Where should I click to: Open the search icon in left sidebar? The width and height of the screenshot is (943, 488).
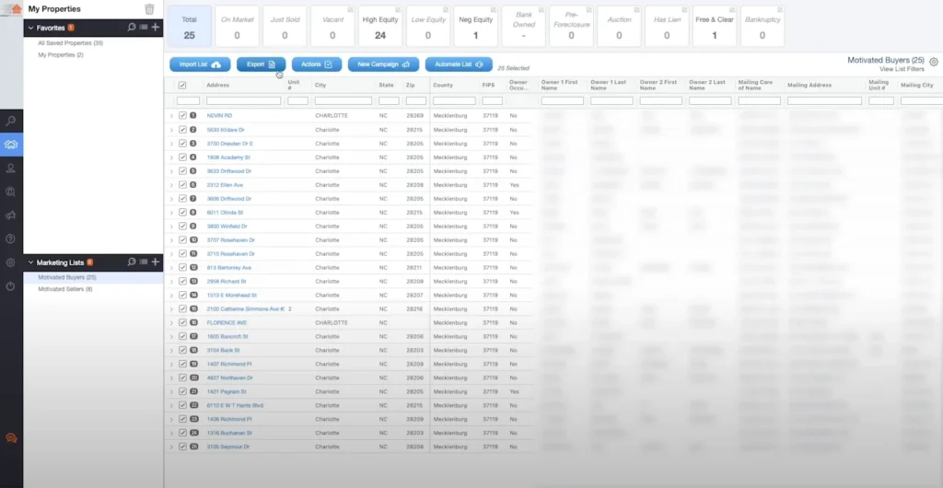click(11, 121)
